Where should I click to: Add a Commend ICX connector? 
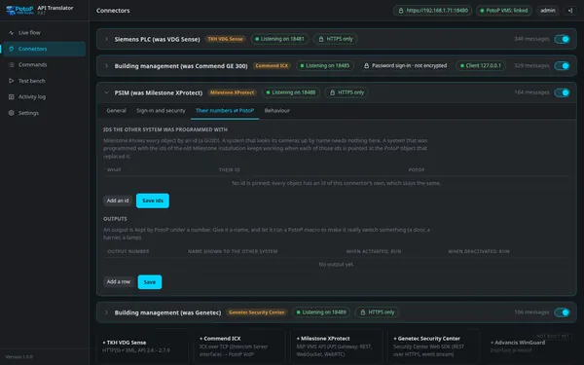click(239, 346)
